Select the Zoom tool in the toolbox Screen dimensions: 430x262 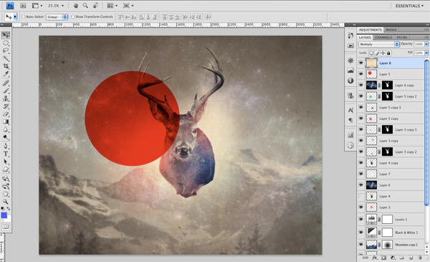pos(6,202)
